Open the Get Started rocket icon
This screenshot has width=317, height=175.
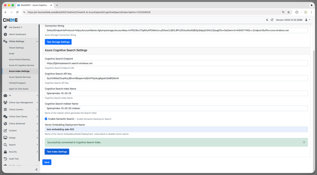pos(5,27)
